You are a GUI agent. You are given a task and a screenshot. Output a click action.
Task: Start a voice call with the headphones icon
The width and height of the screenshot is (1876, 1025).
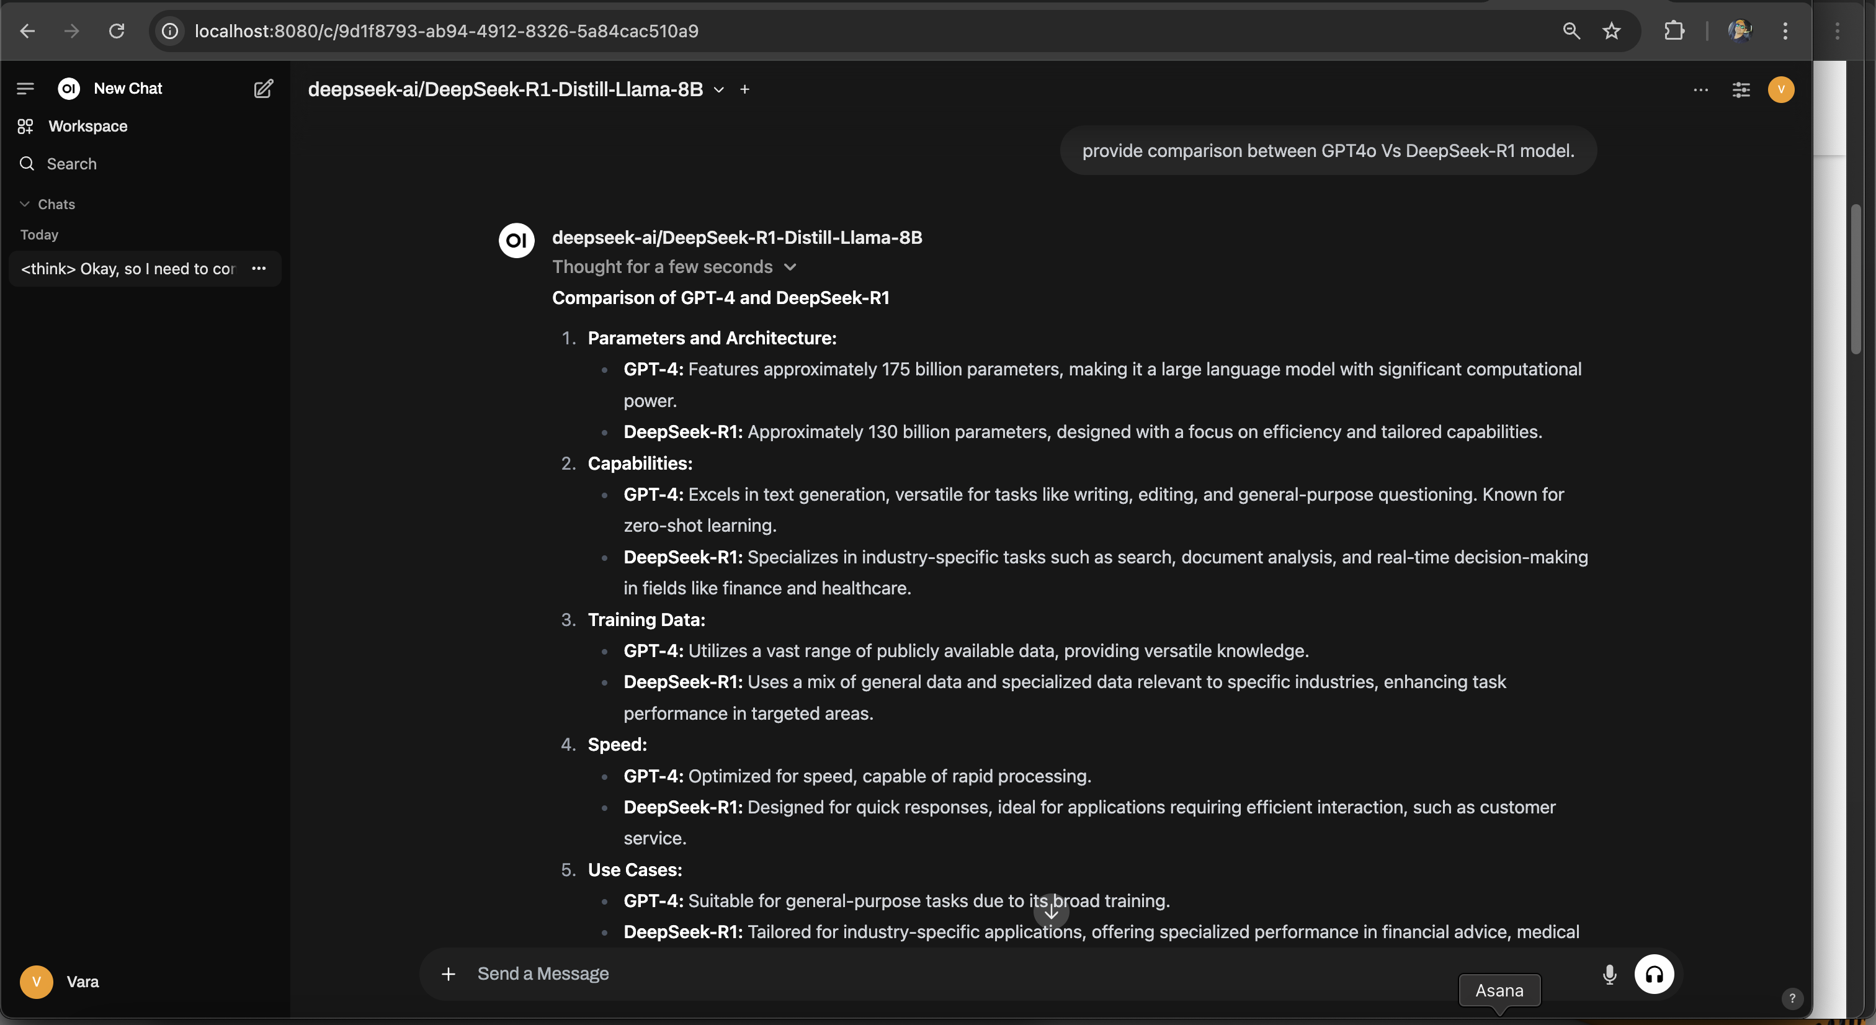coord(1654,974)
